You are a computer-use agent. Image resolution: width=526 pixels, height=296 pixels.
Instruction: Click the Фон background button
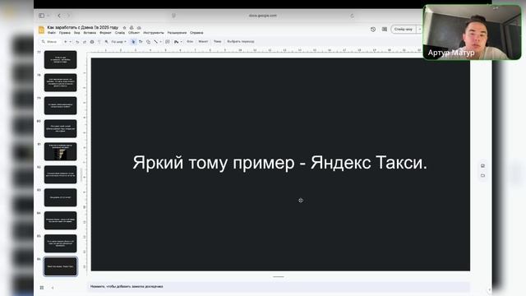pyautogui.click(x=190, y=42)
